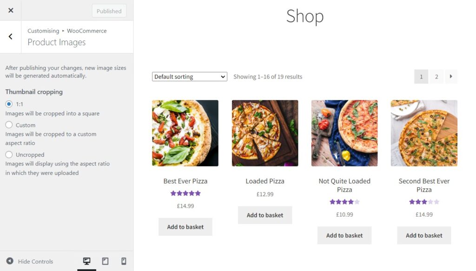
Task: Go to the next shop results page
Action: [x=451, y=76]
